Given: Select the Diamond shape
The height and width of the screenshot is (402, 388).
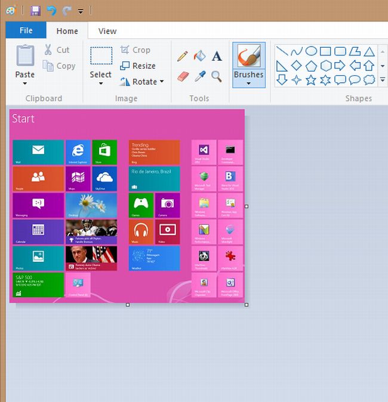Looking at the screenshot, I should click(x=297, y=66).
